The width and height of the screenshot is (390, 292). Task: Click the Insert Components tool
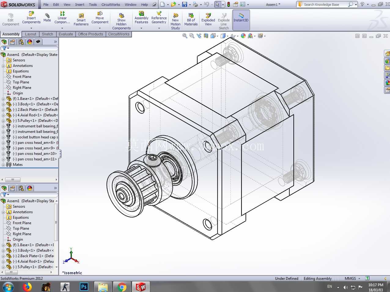(x=31, y=18)
